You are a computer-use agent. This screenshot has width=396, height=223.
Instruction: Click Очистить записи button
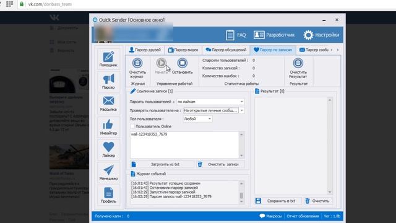(x=220, y=164)
